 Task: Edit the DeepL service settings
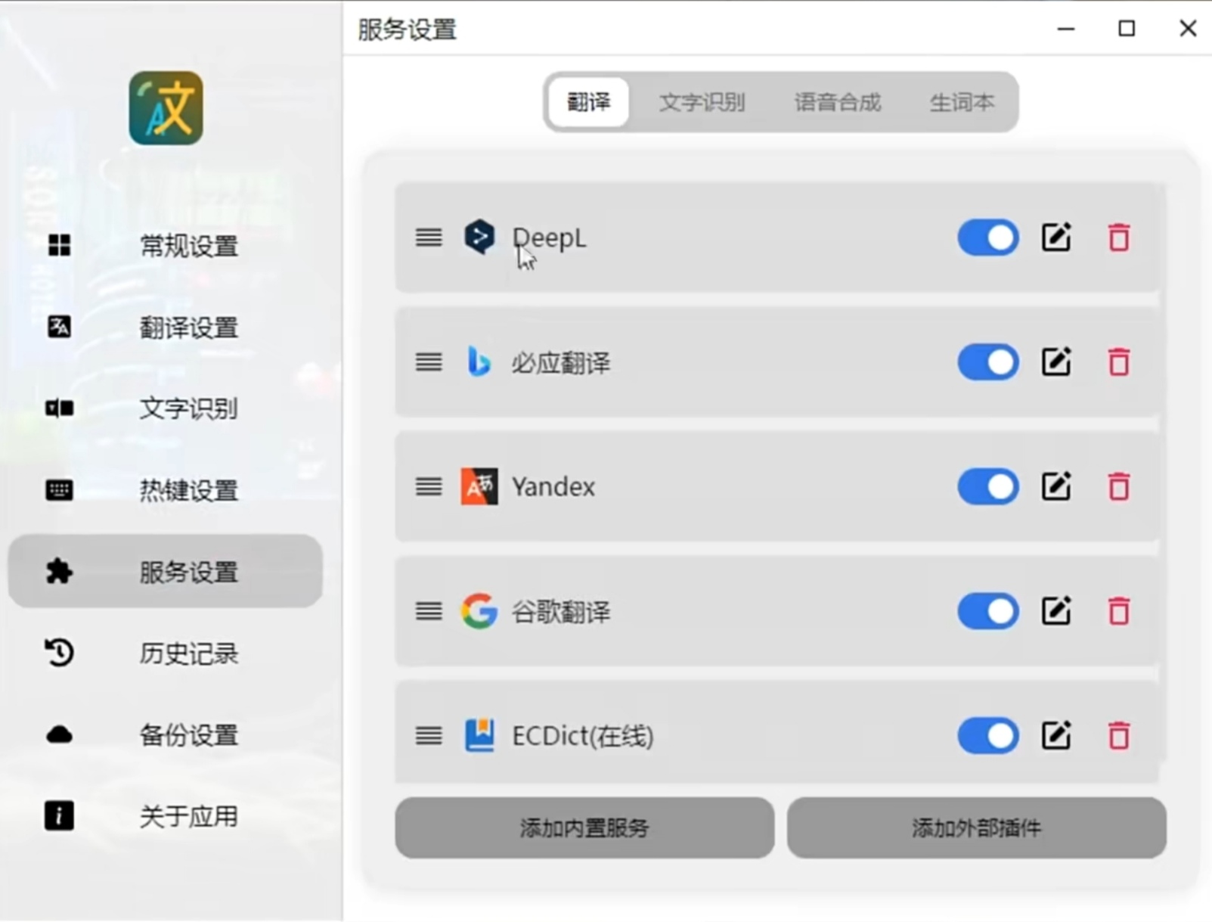[1055, 237]
